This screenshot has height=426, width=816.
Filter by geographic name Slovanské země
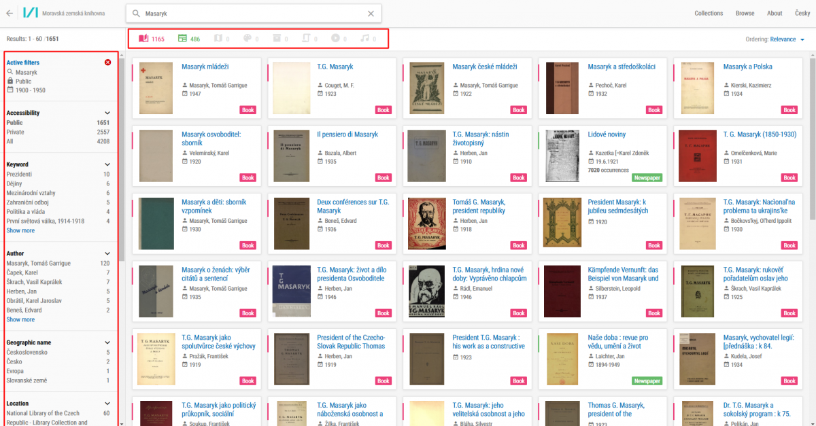[x=58, y=380]
